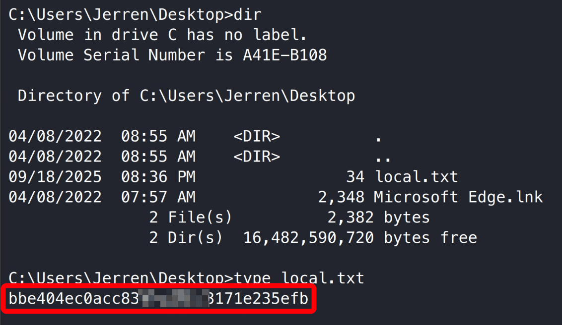Click the 2,348 file size value
Viewport: 562px width, 325px height.
click(x=341, y=197)
